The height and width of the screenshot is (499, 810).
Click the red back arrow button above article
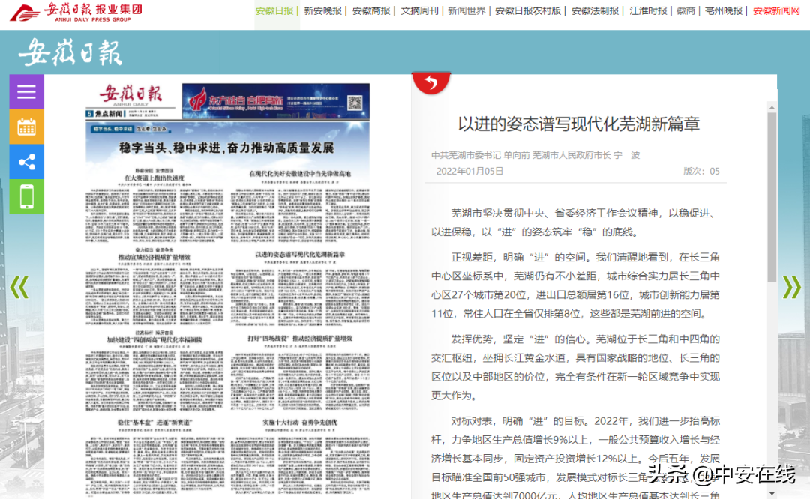tap(430, 82)
